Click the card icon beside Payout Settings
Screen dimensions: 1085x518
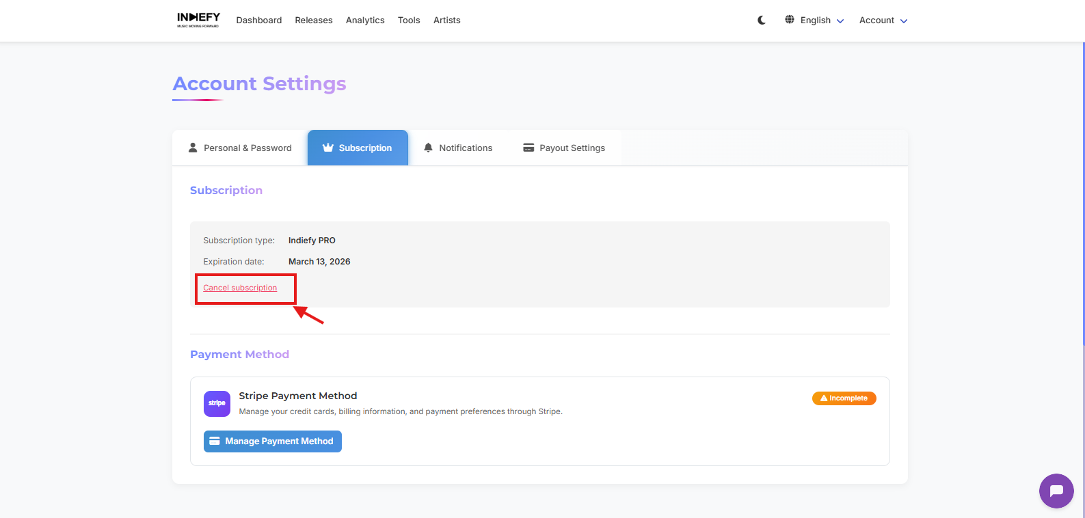point(528,148)
